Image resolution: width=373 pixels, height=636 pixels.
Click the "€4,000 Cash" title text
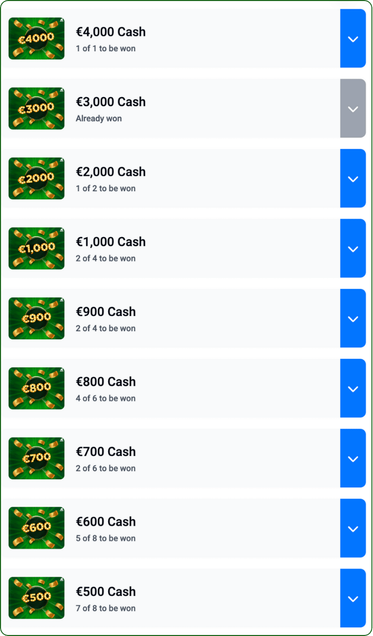pos(111,32)
